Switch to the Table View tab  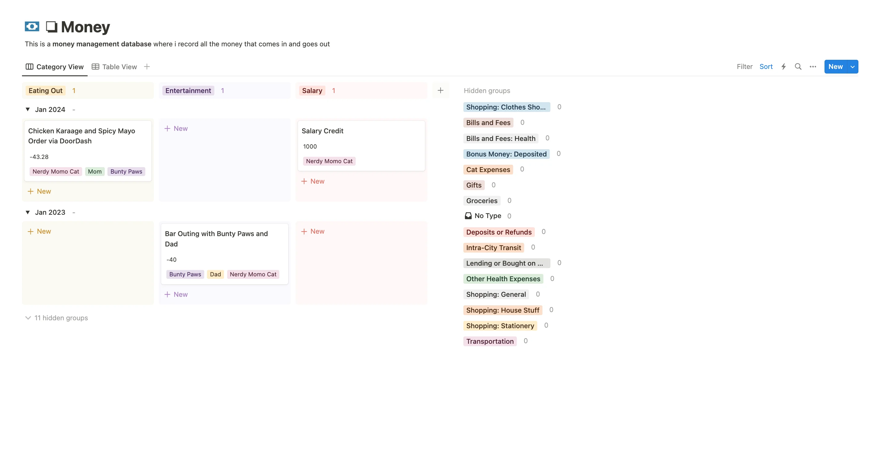(114, 66)
